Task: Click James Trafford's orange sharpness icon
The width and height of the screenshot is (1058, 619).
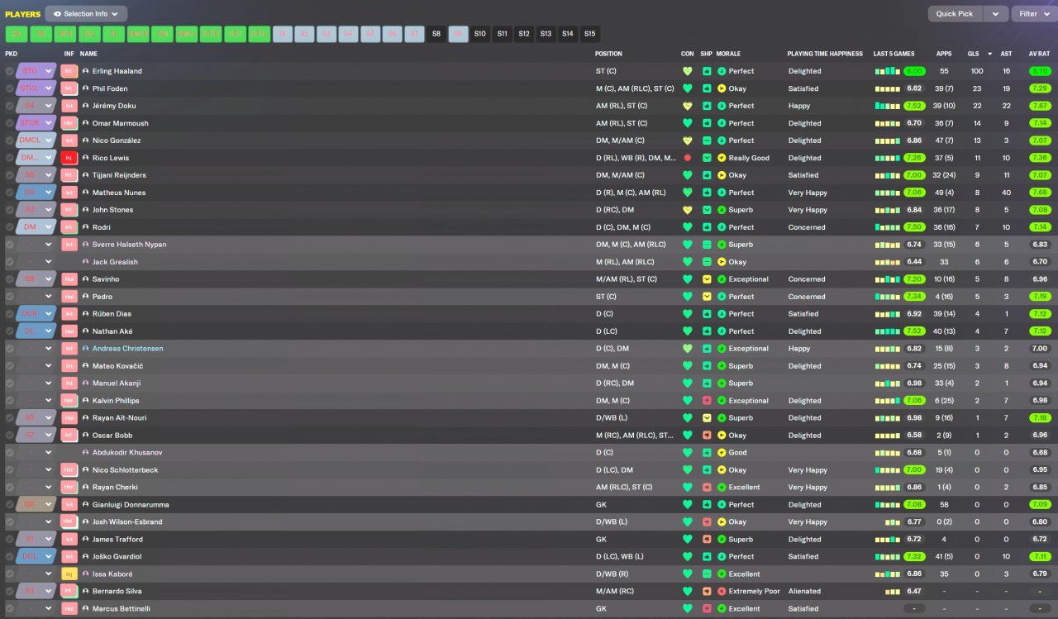Action: (707, 540)
